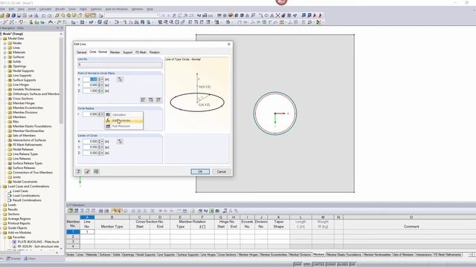The width and height of the screenshot is (476, 267).
Task: Switch navigator to the Views tab
Action: [x=30, y=259]
